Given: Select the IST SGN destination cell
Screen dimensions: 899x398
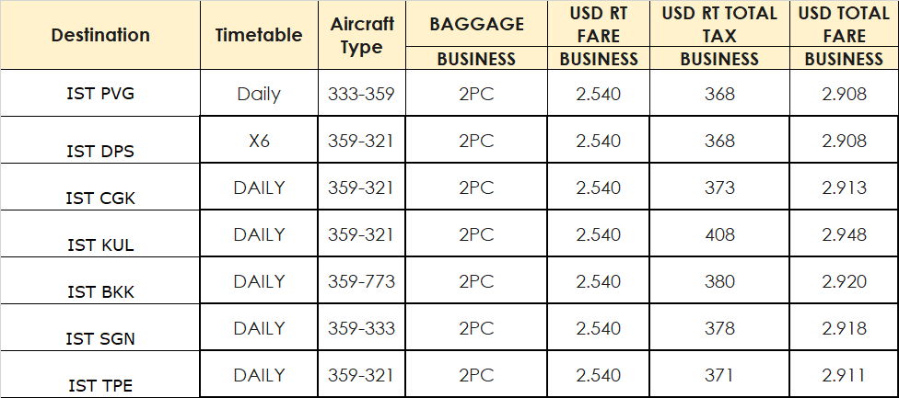Looking at the screenshot, I should coord(100,327).
